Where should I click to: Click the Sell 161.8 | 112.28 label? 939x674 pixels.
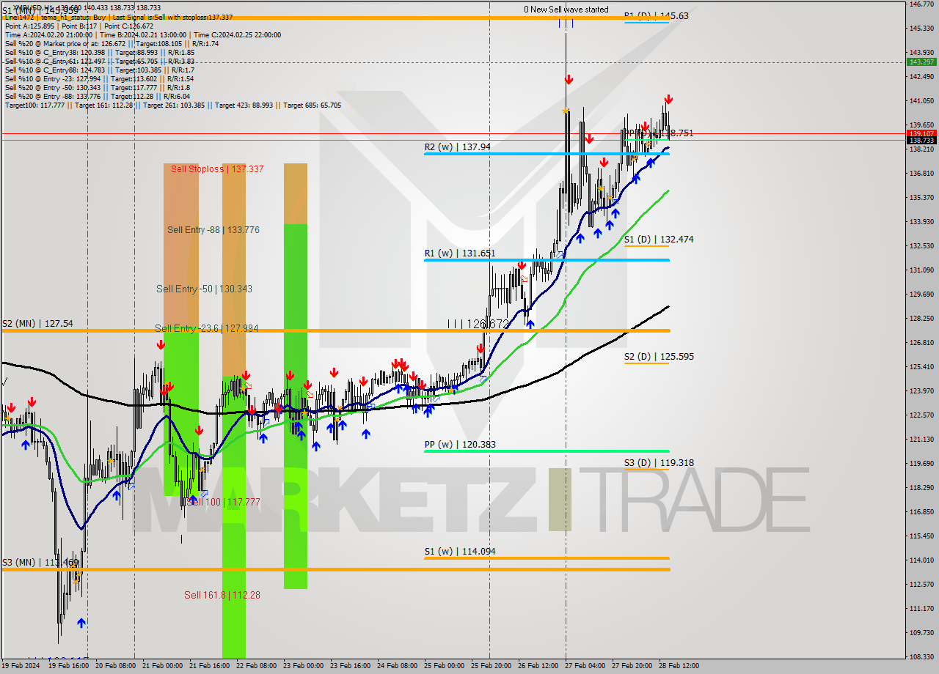point(222,596)
